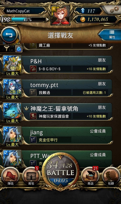Image resolution: width=121 pixels, height=204 pixels.
Task: Tap the central BATTLE stamina button
Action: pyautogui.click(x=60, y=171)
